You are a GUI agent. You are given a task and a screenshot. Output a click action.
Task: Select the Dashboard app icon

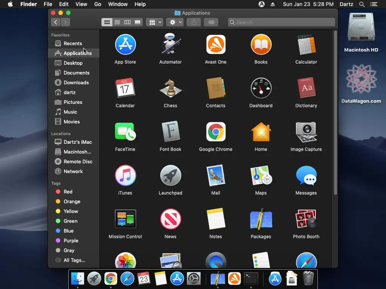point(261,88)
